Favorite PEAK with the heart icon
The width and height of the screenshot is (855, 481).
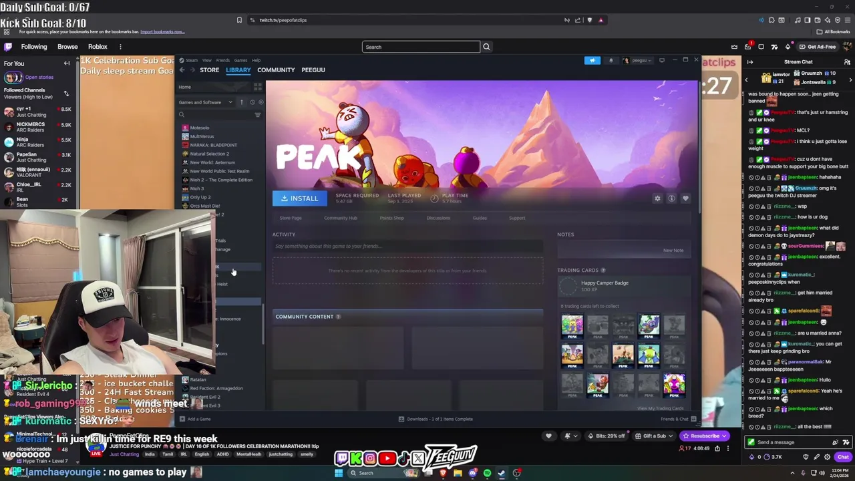(685, 198)
